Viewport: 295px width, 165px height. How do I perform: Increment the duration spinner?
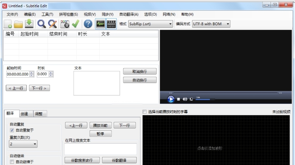pos(51,73)
